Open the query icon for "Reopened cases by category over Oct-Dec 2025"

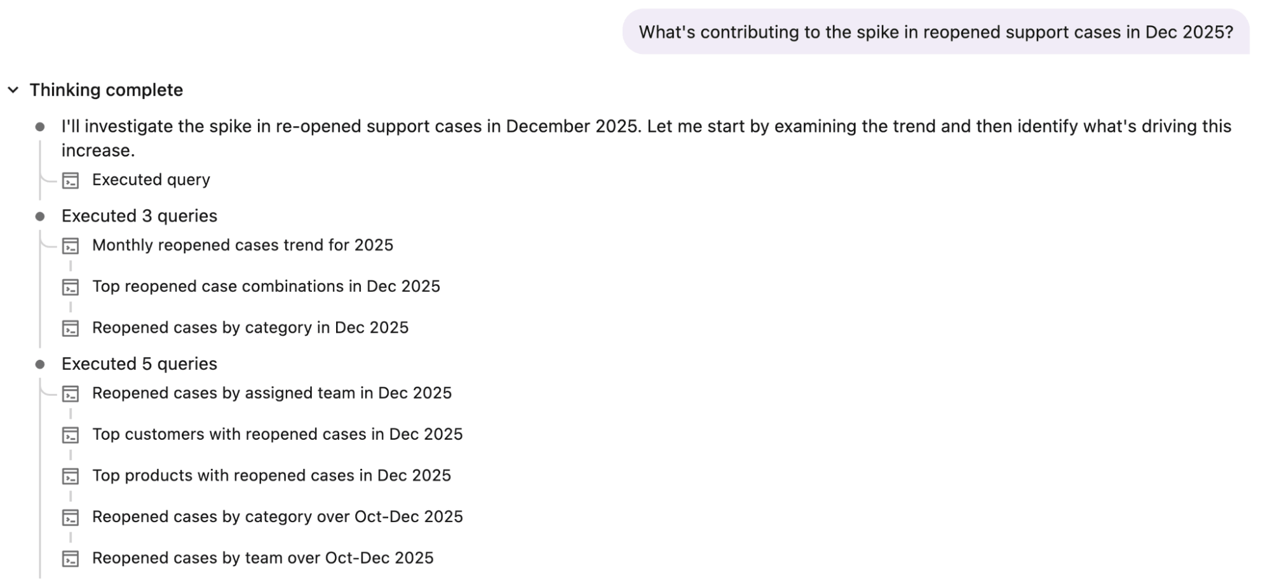point(71,517)
